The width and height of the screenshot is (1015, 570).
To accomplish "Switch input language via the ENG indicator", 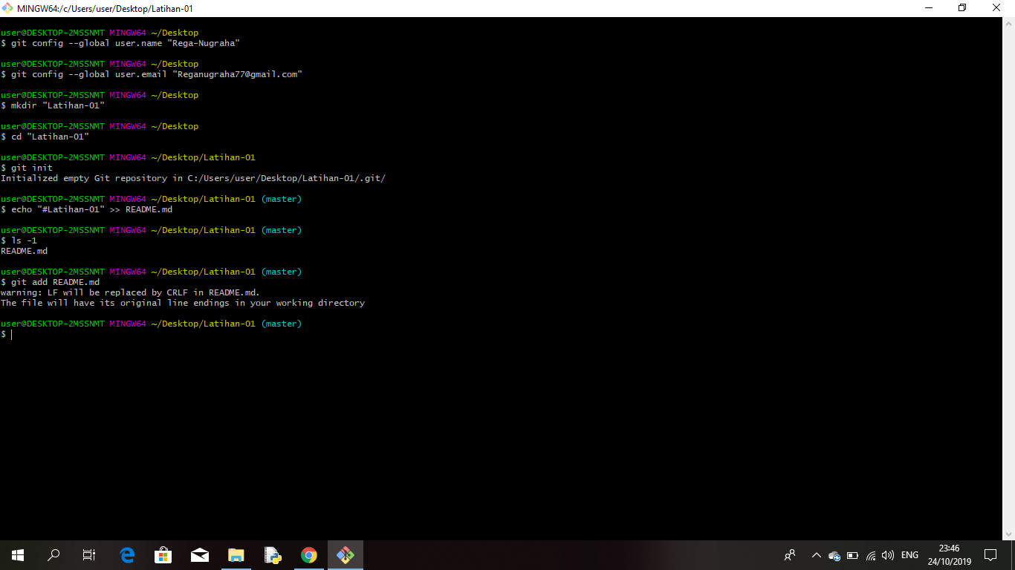I will pyautogui.click(x=909, y=554).
